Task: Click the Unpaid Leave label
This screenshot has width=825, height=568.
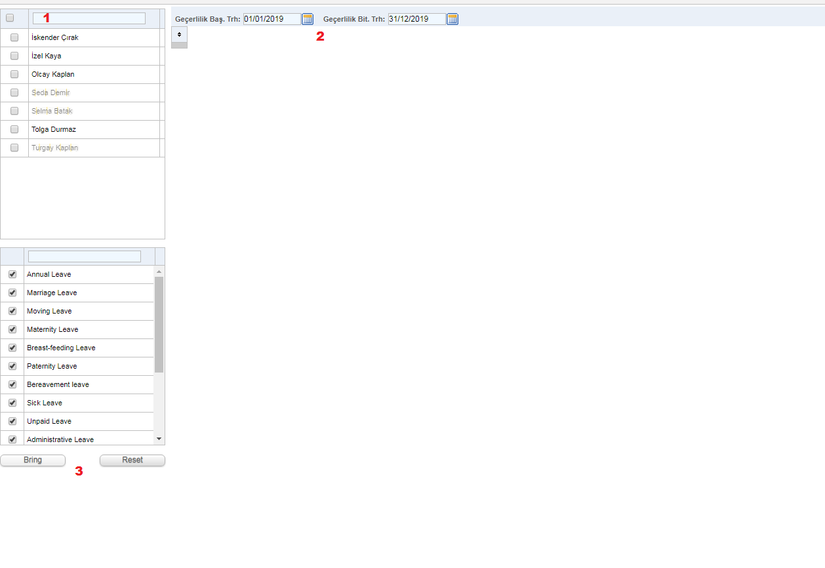Action: click(x=49, y=421)
